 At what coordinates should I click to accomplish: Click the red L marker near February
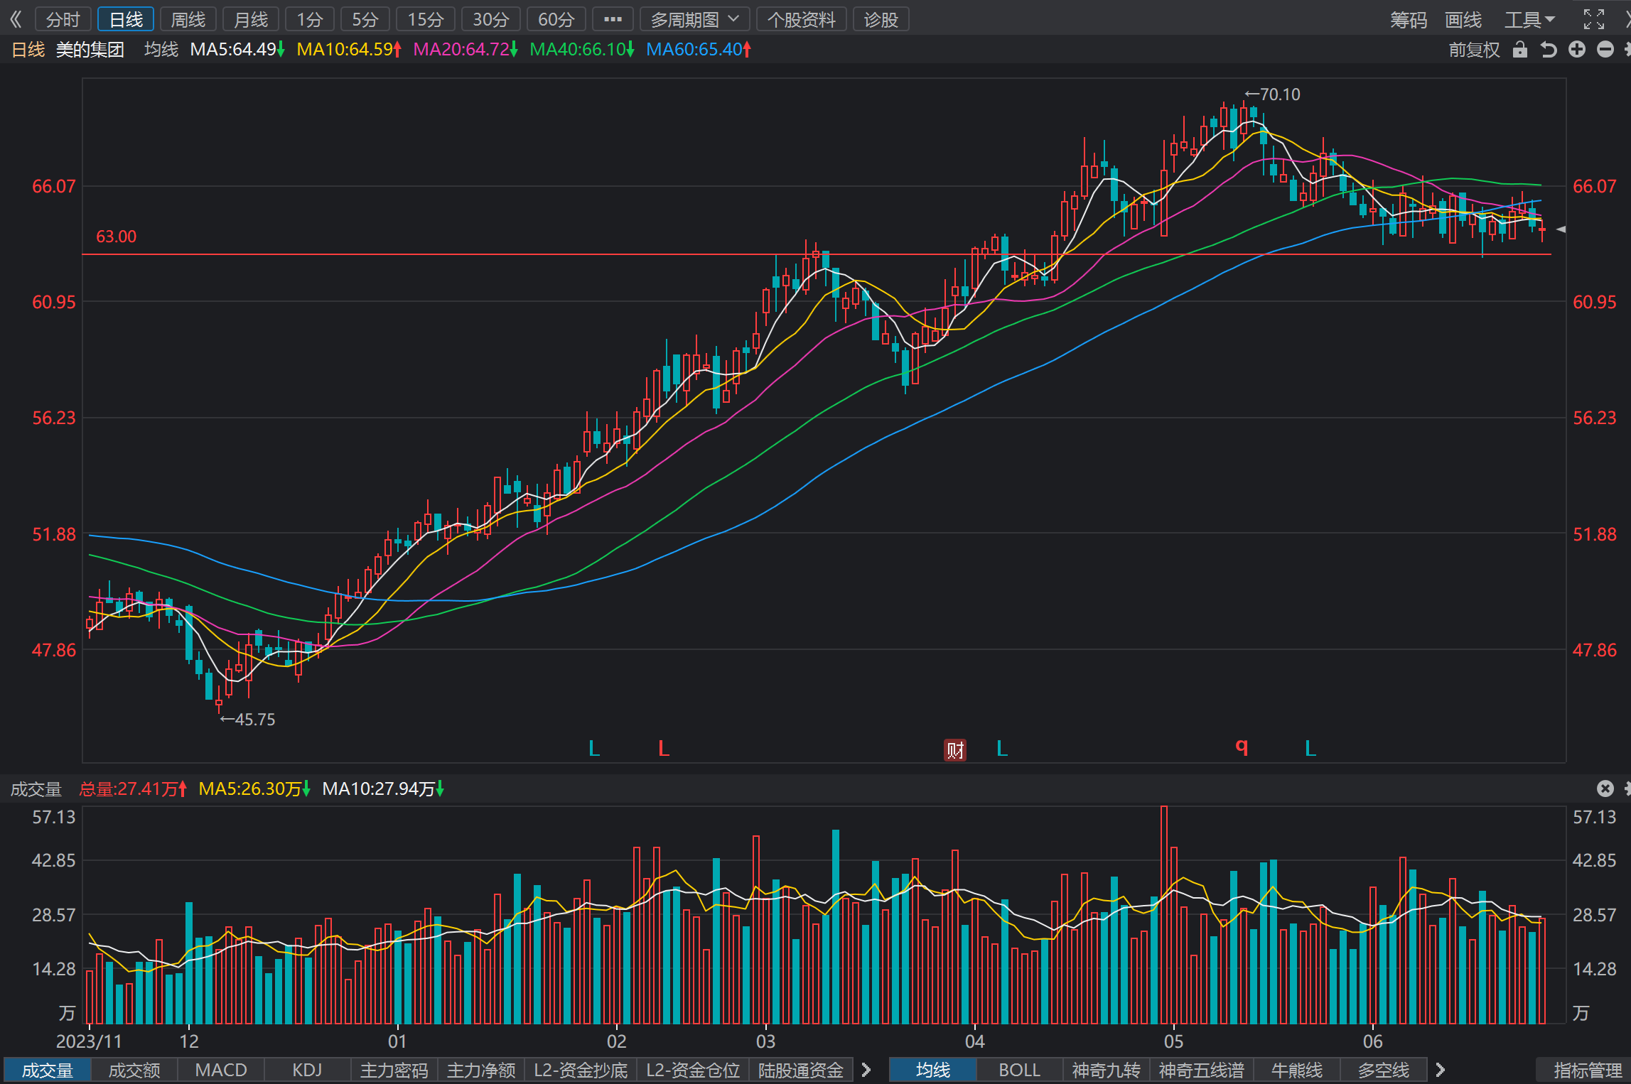(664, 748)
